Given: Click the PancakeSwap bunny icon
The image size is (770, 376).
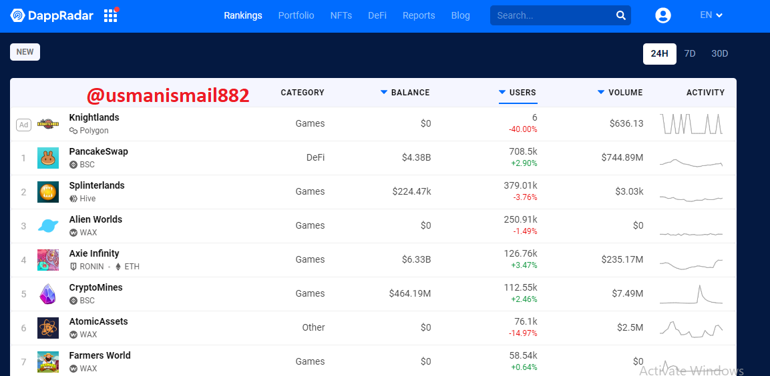Looking at the screenshot, I should click(x=48, y=158).
